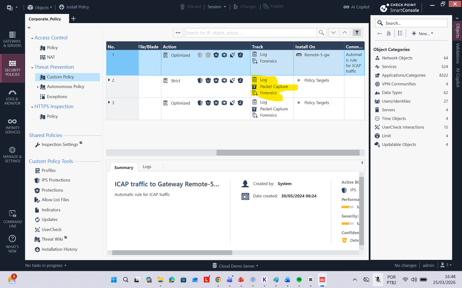The image size is (462, 288).
Task: Click the Summary pane vertical scrollbar
Action: click(x=362, y=211)
